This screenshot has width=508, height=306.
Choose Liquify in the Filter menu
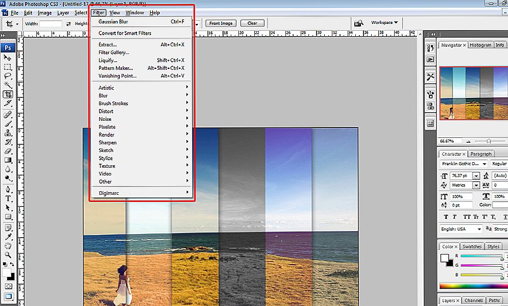[141, 60]
